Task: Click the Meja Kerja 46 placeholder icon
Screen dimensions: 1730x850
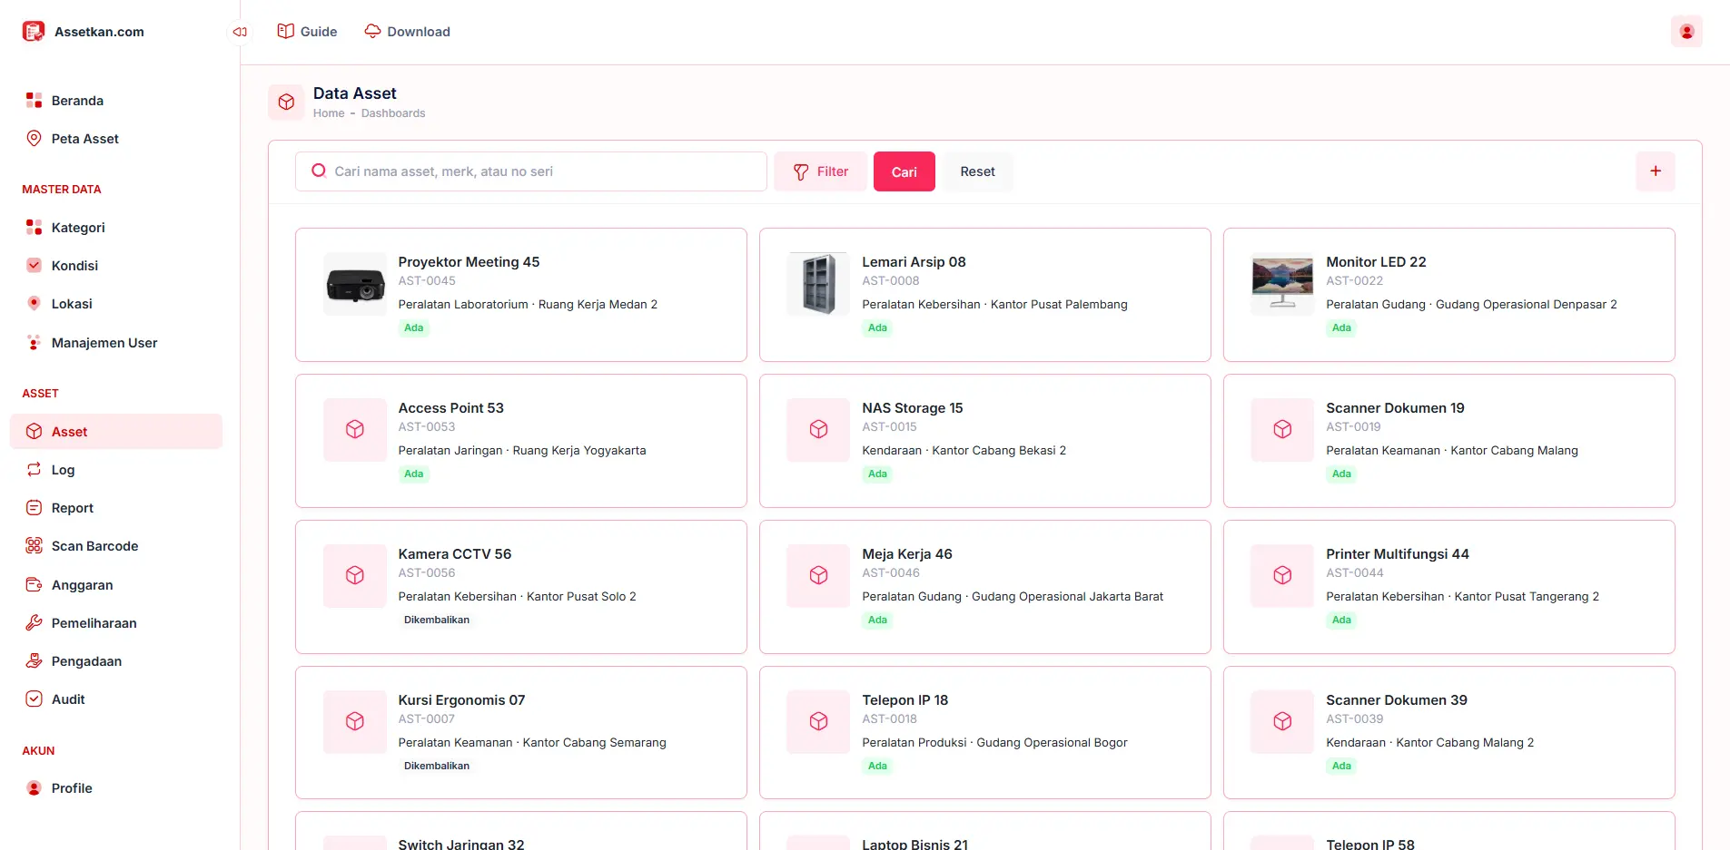Action: (818, 576)
